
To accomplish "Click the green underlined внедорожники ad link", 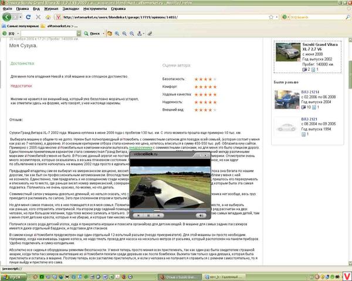I will point(141,148).
